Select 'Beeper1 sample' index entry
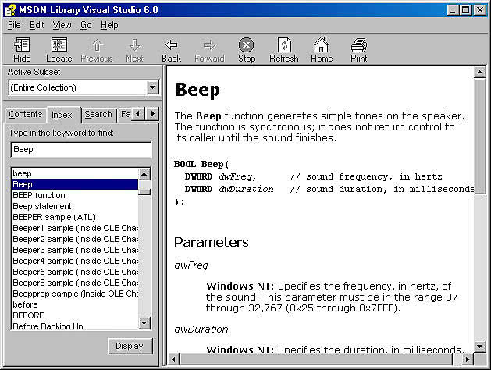 tap(74, 228)
